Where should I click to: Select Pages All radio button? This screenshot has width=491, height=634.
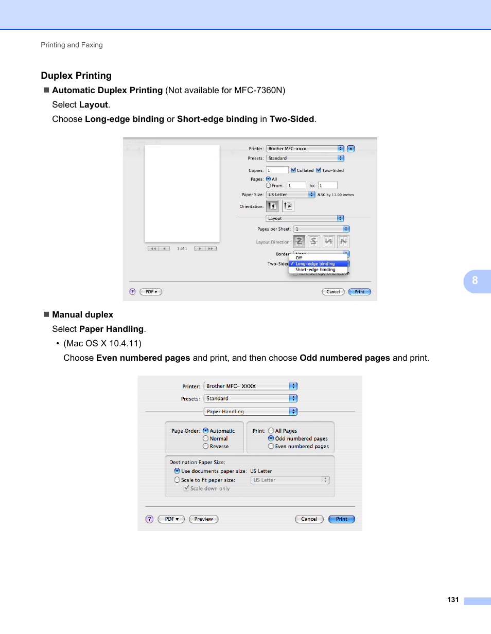coord(268,179)
